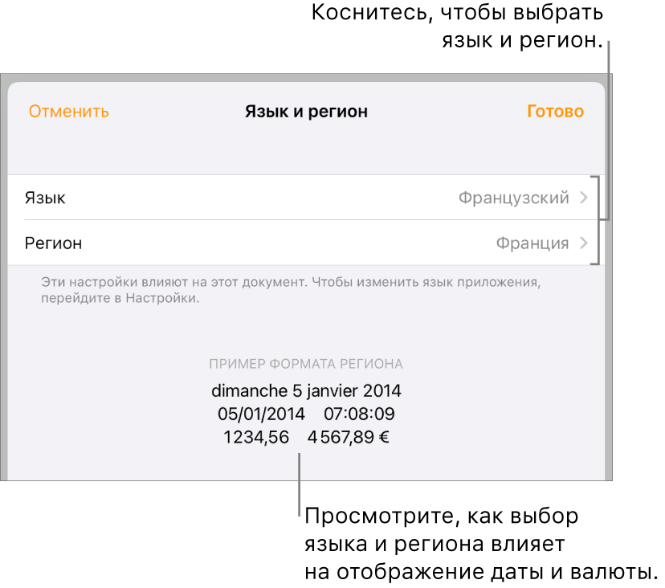Tap the Отменить cancel button

tap(69, 112)
